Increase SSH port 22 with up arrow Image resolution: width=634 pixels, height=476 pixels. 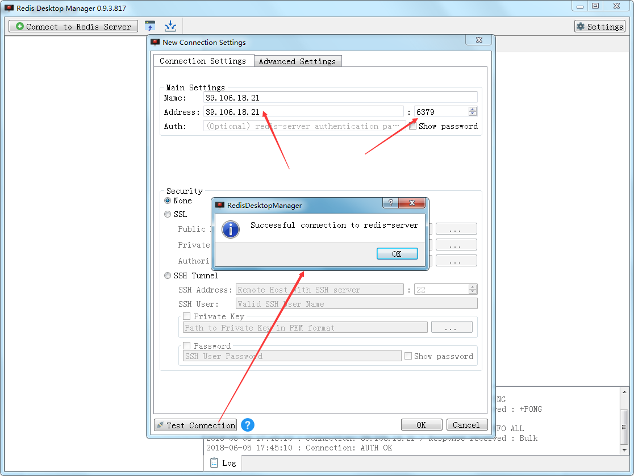(473, 287)
